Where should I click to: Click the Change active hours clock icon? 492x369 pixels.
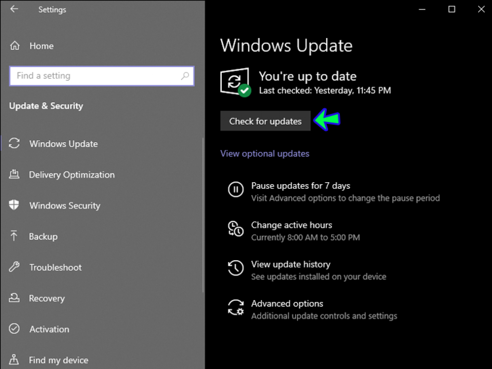pos(236,229)
